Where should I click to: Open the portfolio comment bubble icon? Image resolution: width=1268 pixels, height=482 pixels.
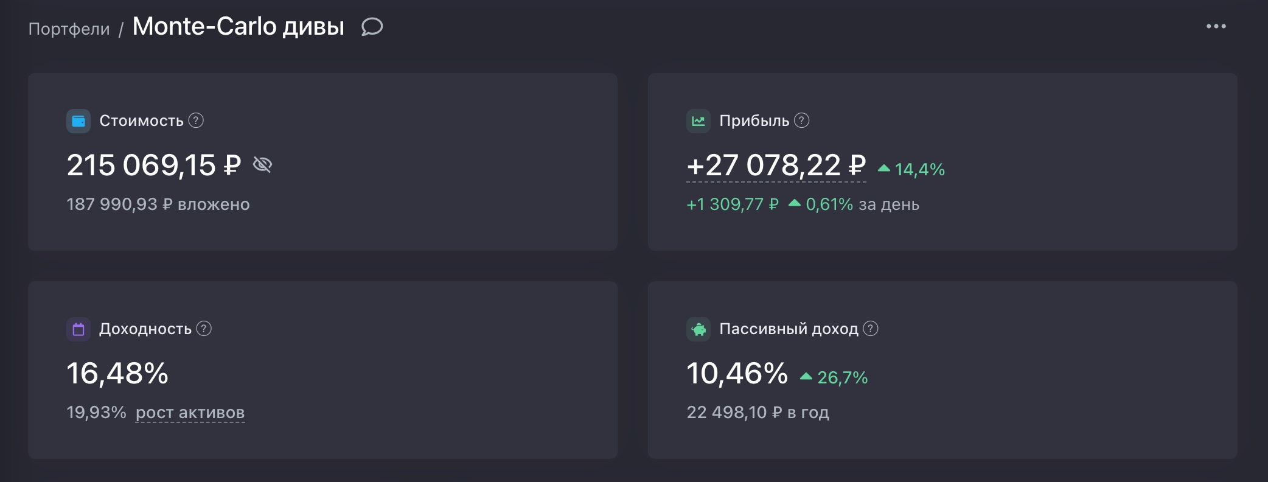372,27
